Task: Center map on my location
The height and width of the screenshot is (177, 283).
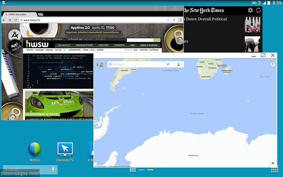Action: pyautogui.click(x=273, y=163)
